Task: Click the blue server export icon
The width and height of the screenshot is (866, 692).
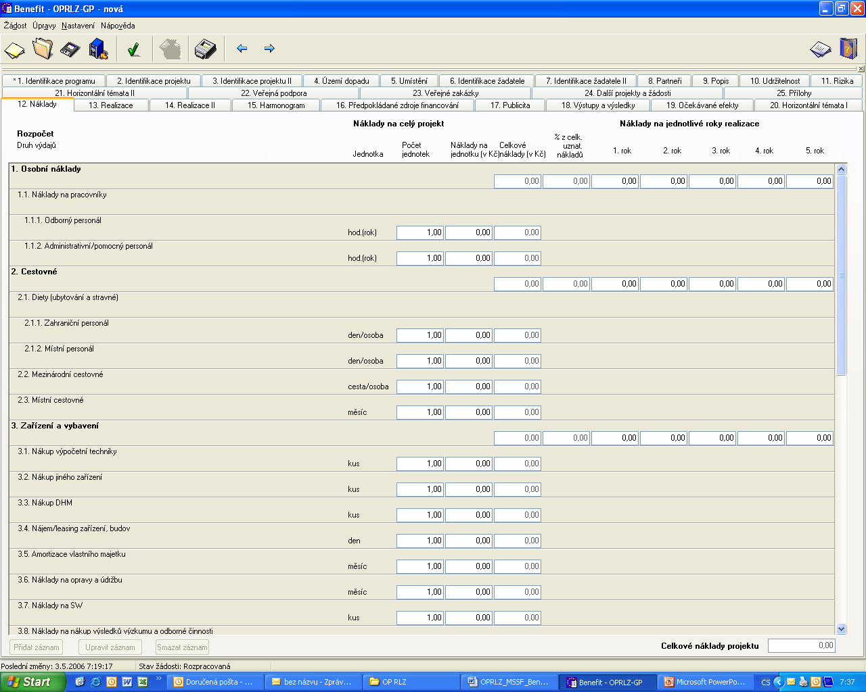Action: [x=99, y=49]
